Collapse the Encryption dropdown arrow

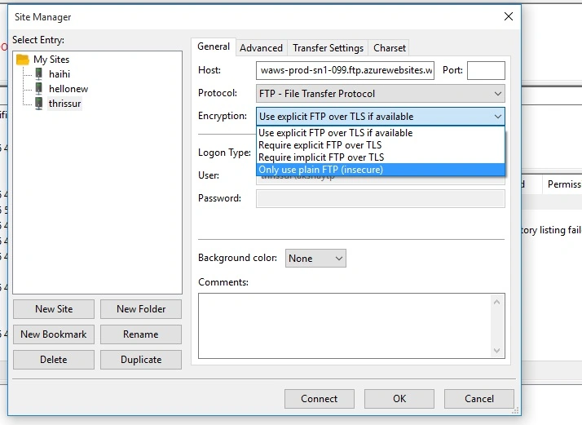(x=498, y=117)
